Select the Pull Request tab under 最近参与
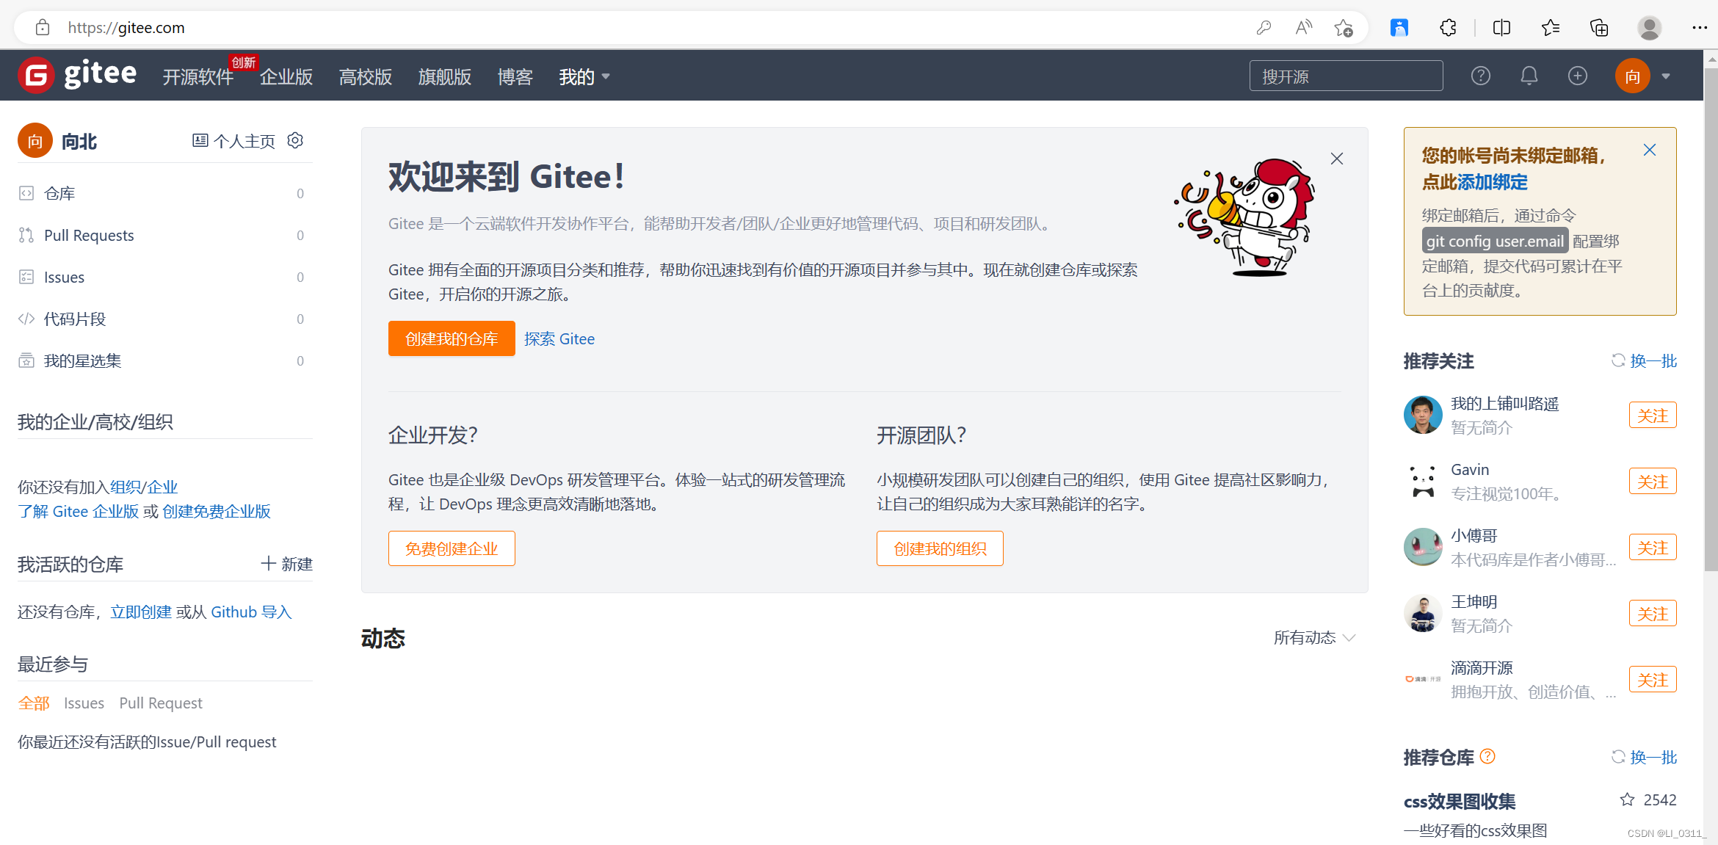 point(161,703)
